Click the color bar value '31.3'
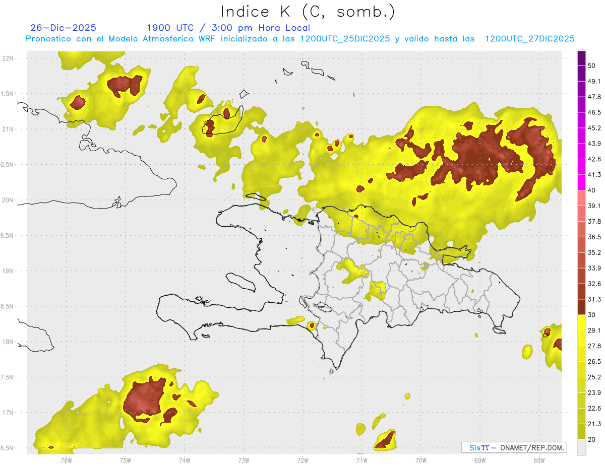 [595, 299]
